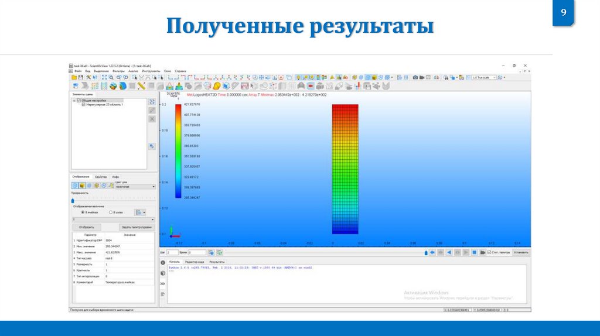
Task: Select the 'В узлах' radio button
Action: (x=111, y=212)
